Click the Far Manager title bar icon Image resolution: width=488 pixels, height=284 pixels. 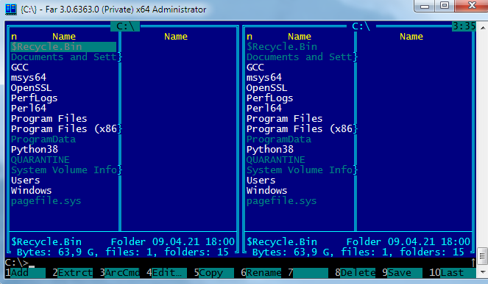coord(11,10)
